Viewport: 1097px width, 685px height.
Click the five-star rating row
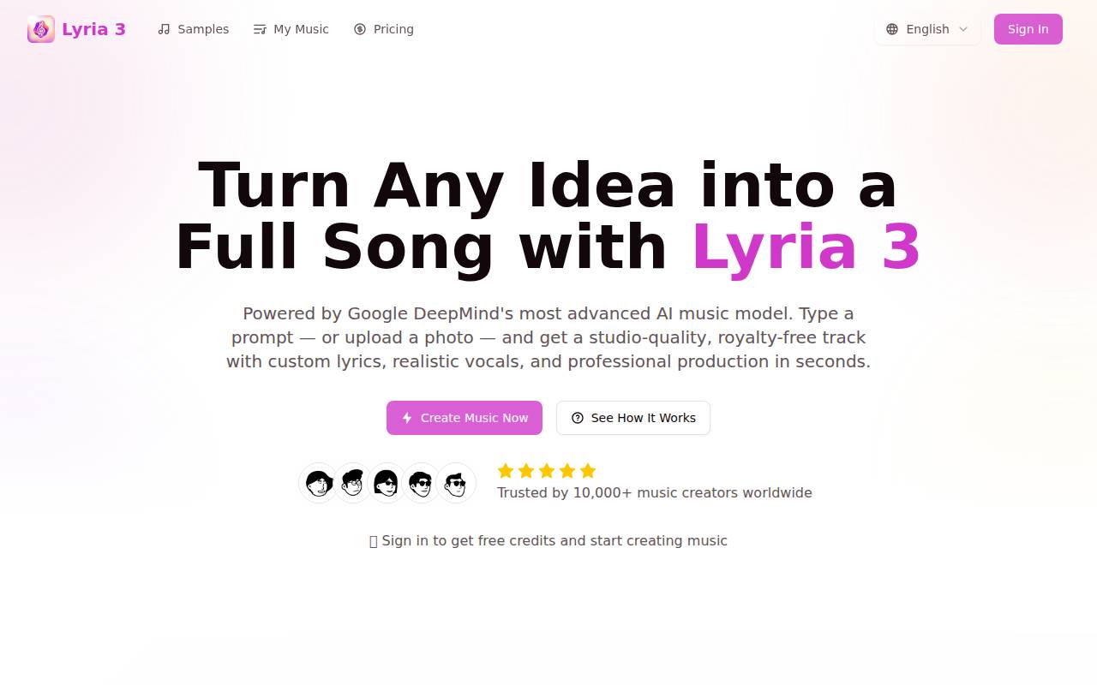click(546, 470)
